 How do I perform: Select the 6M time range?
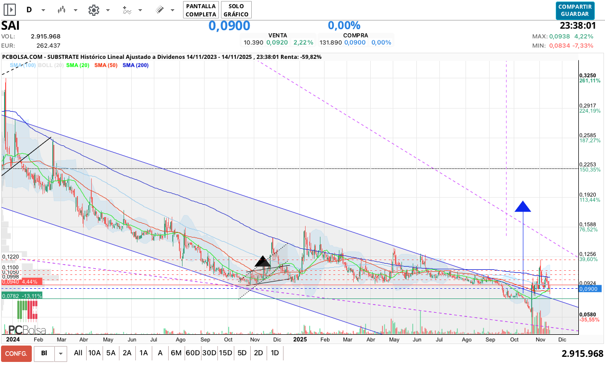tap(176, 353)
